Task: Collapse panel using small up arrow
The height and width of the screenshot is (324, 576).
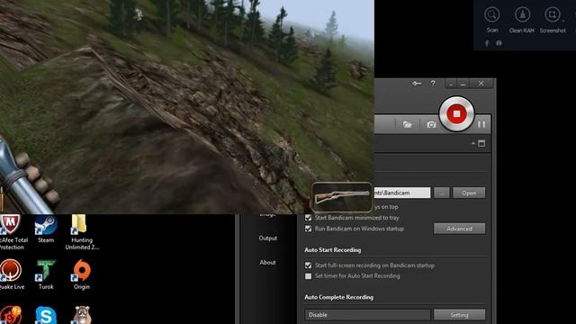Action: [473, 143]
